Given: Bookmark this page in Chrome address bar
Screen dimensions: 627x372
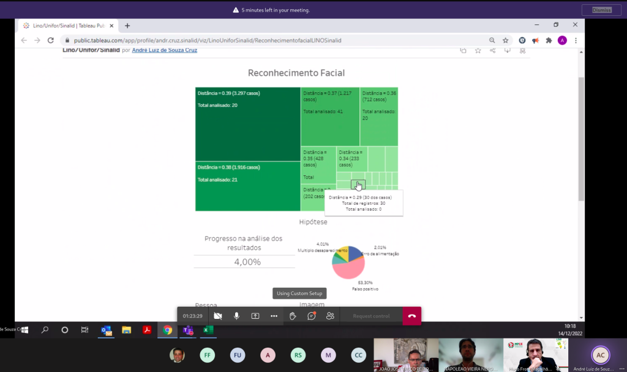Looking at the screenshot, I should [x=506, y=40].
